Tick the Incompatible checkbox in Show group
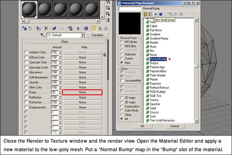 [x=122, y=80]
